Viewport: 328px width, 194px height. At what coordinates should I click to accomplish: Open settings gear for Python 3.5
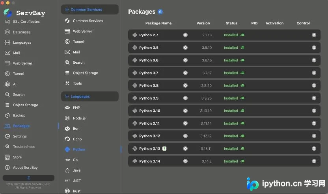pyautogui.click(x=185, y=48)
